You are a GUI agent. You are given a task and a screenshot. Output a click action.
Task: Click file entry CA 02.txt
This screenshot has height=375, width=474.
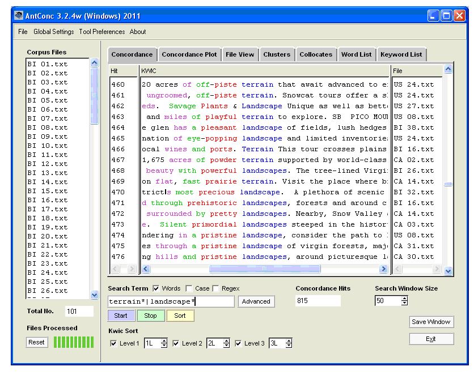(x=413, y=160)
